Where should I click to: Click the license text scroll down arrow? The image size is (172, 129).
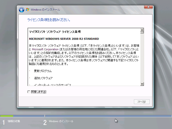142,84
